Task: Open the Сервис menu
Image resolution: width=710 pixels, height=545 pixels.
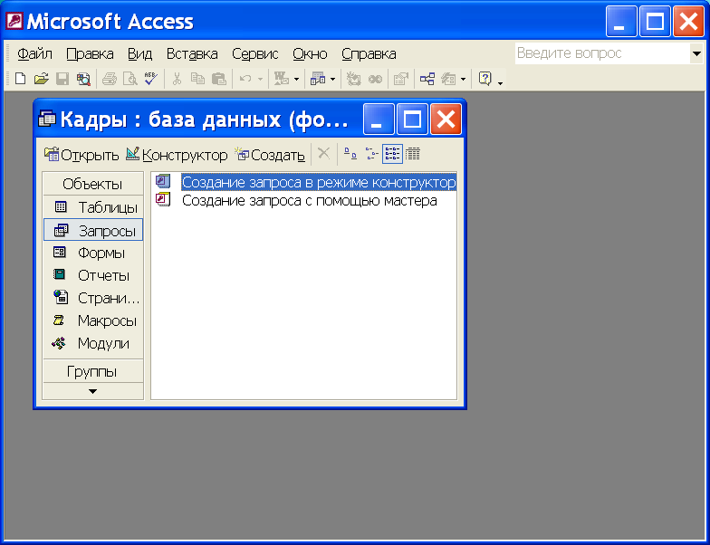Action: pyautogui.click(x=255, y=54)
